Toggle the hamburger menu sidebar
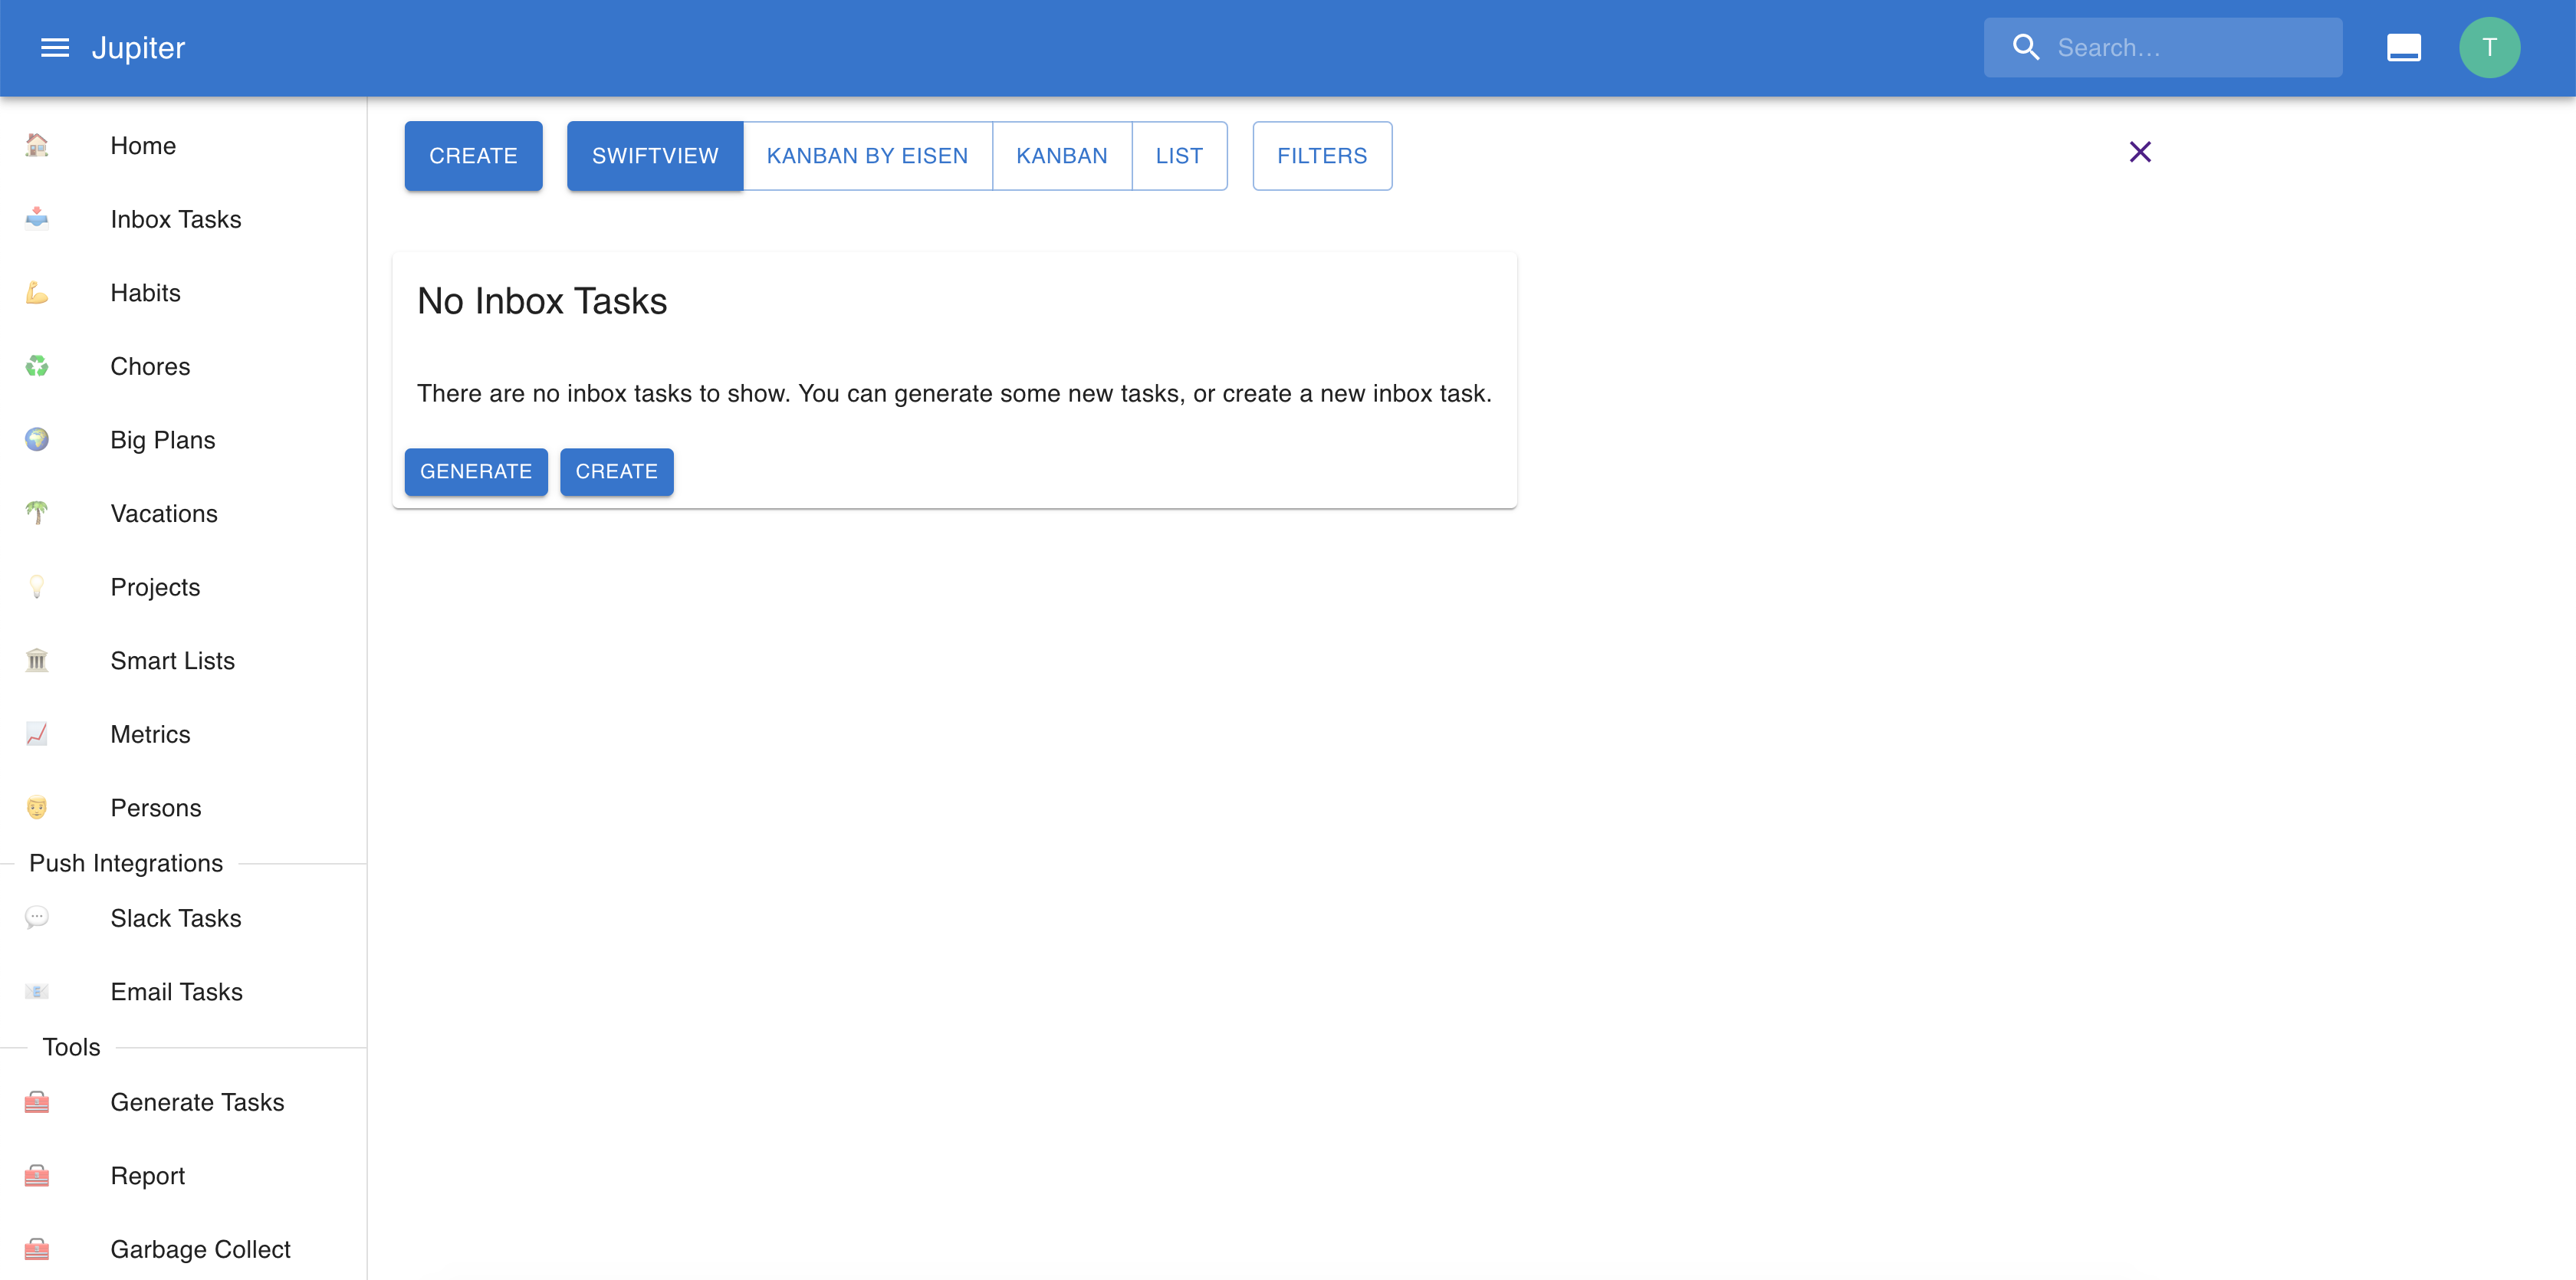 click(x=54, y=47)
